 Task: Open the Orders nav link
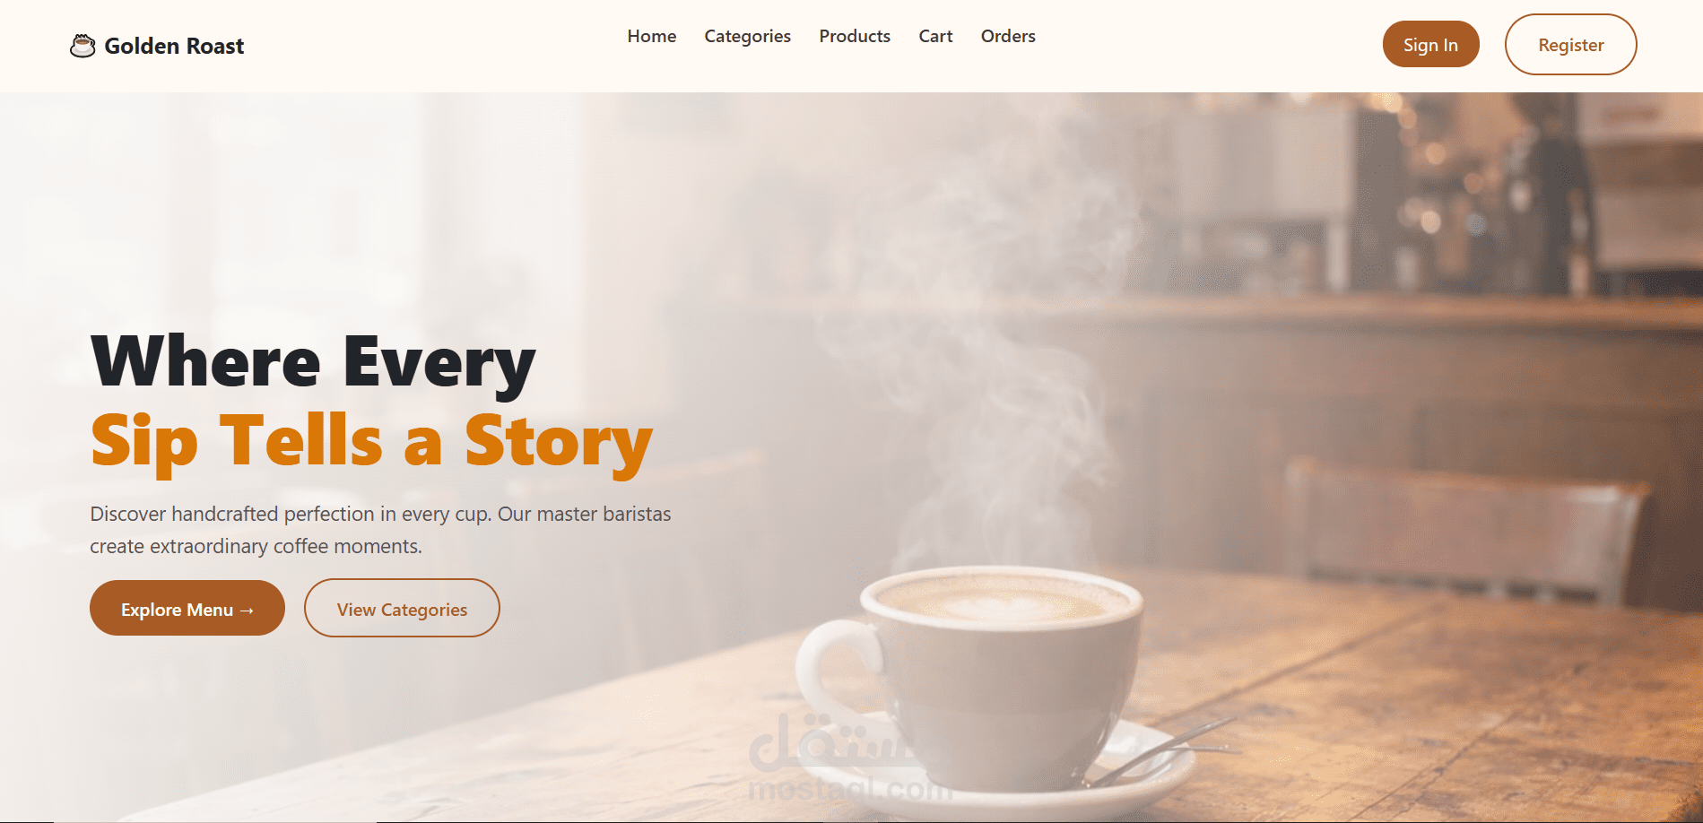1008,36
